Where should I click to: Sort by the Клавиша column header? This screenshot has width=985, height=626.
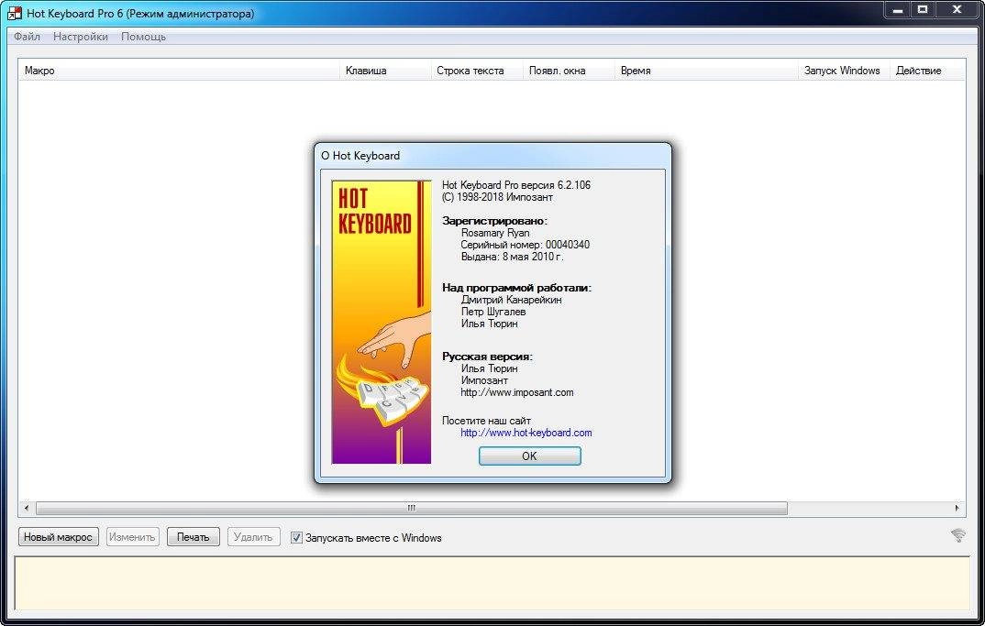385,71
